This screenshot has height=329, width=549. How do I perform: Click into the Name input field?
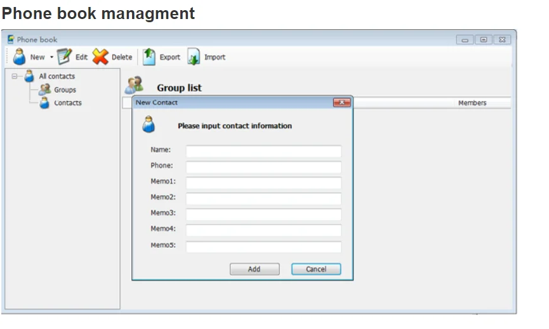263,152
